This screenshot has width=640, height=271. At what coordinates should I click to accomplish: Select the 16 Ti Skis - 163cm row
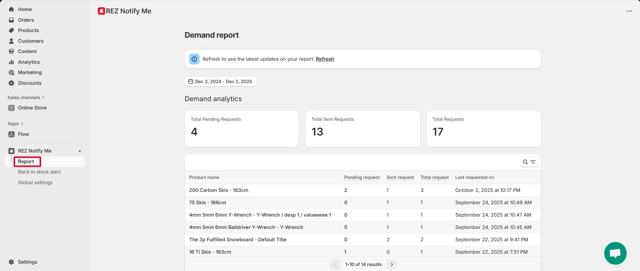tap(363, 252)
